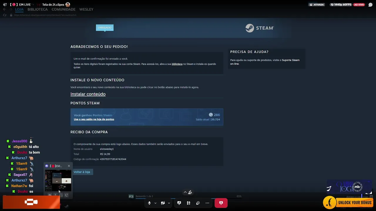Click Voltar à loja button
This screenshot has width=376, height=211.
click(x=82, y=172)
